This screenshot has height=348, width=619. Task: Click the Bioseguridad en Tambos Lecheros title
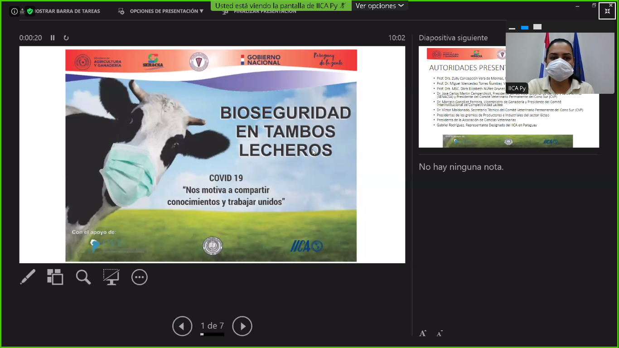(285, 131)
